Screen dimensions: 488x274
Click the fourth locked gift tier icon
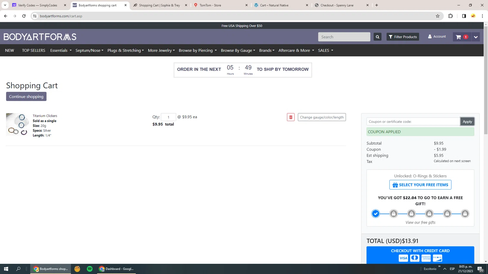[429, 214]
